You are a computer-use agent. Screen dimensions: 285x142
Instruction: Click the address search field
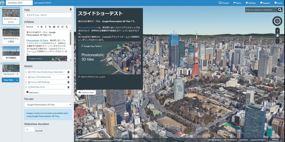(x=261, y=10)
